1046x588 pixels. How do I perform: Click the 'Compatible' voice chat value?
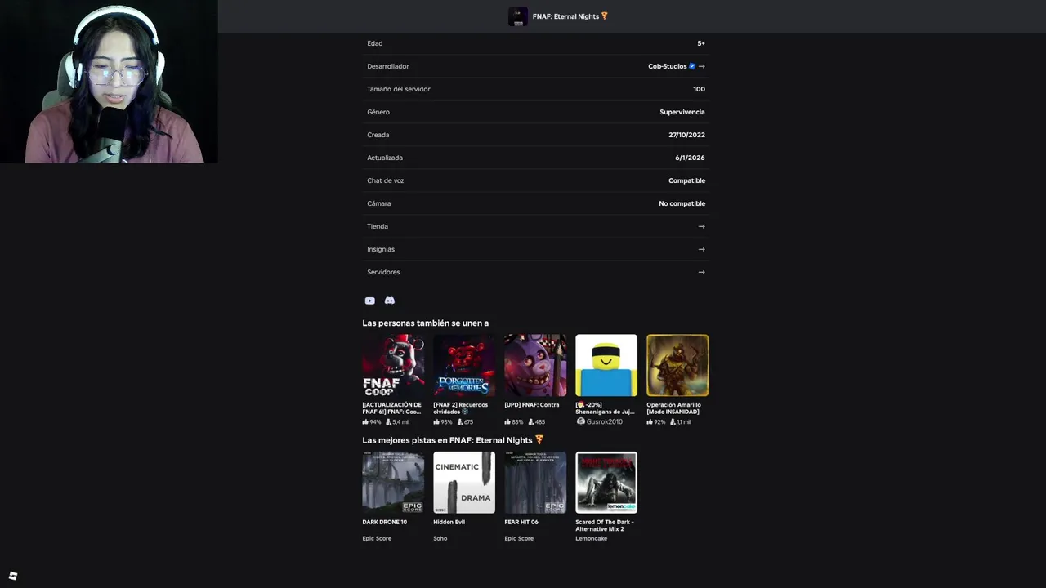point(686,180)
